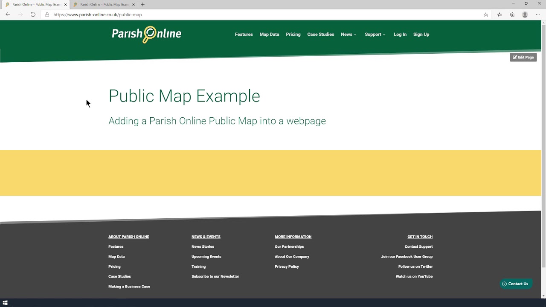The height and width of the screenshot is (307, 546).
Task: Open footer Case Studies link
Action: tap(119, 277)
